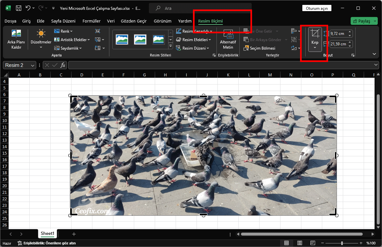Open the Renk color dropdown

coord(63,31)
